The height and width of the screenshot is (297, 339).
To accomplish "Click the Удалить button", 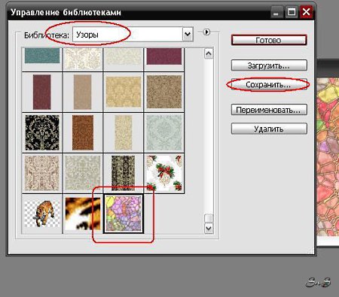I will (269, 129).
